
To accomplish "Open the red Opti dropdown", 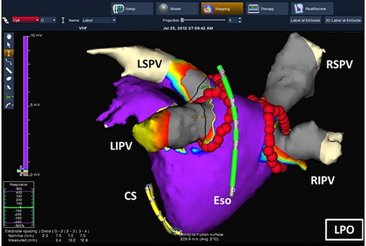I will 25,20.
